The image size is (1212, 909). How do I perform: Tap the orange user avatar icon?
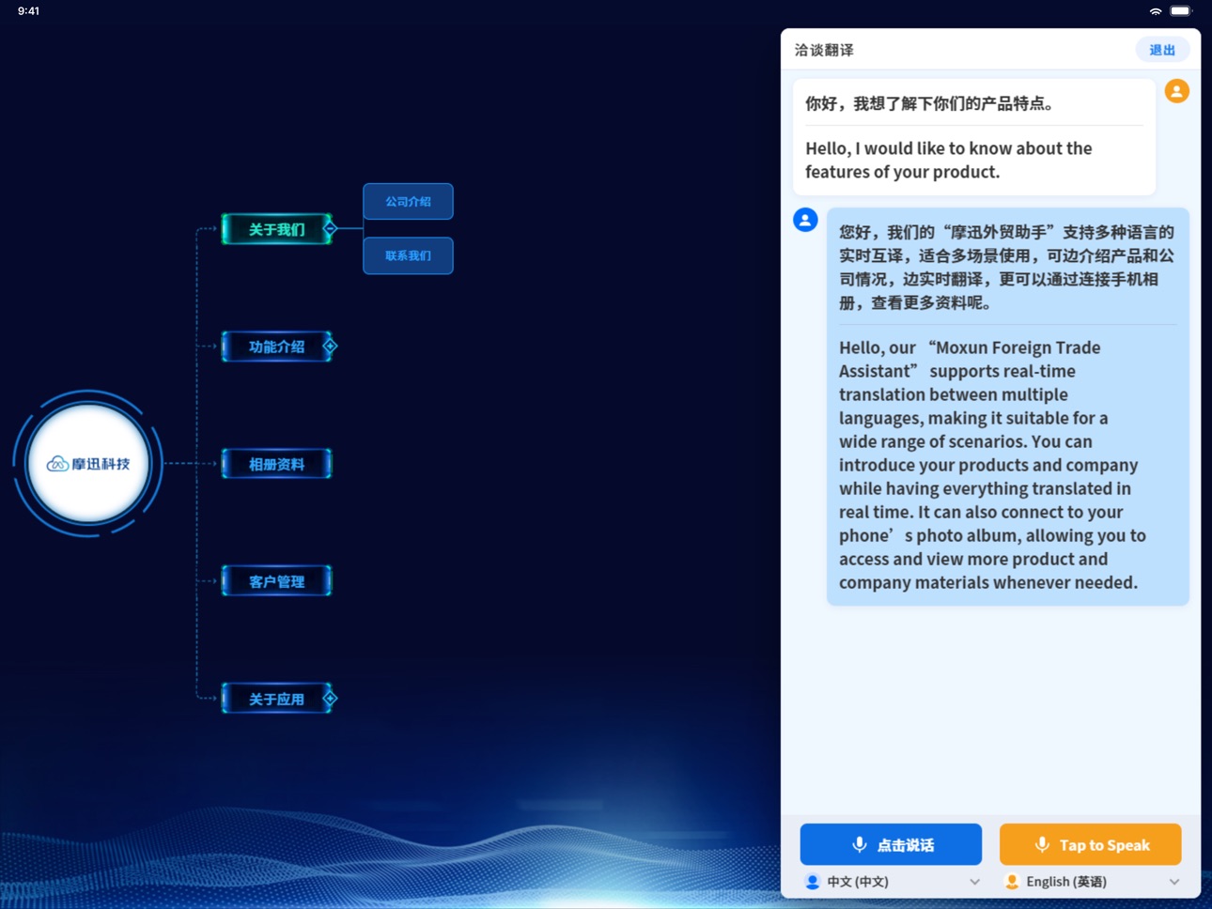(x=1176, y=91)
